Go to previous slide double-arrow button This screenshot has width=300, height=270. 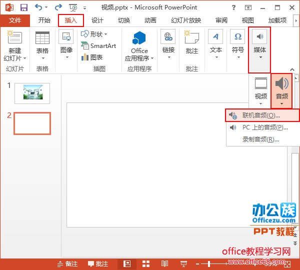(x=295, y=235)
